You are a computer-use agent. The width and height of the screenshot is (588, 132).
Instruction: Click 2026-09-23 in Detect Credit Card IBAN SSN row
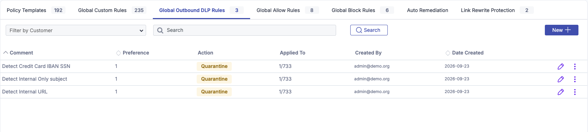pyautogui.click(x=457, y=66)
